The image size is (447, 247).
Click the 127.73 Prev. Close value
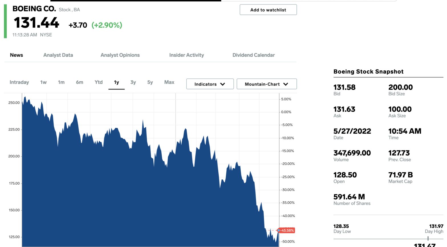[x=399, y=153]
